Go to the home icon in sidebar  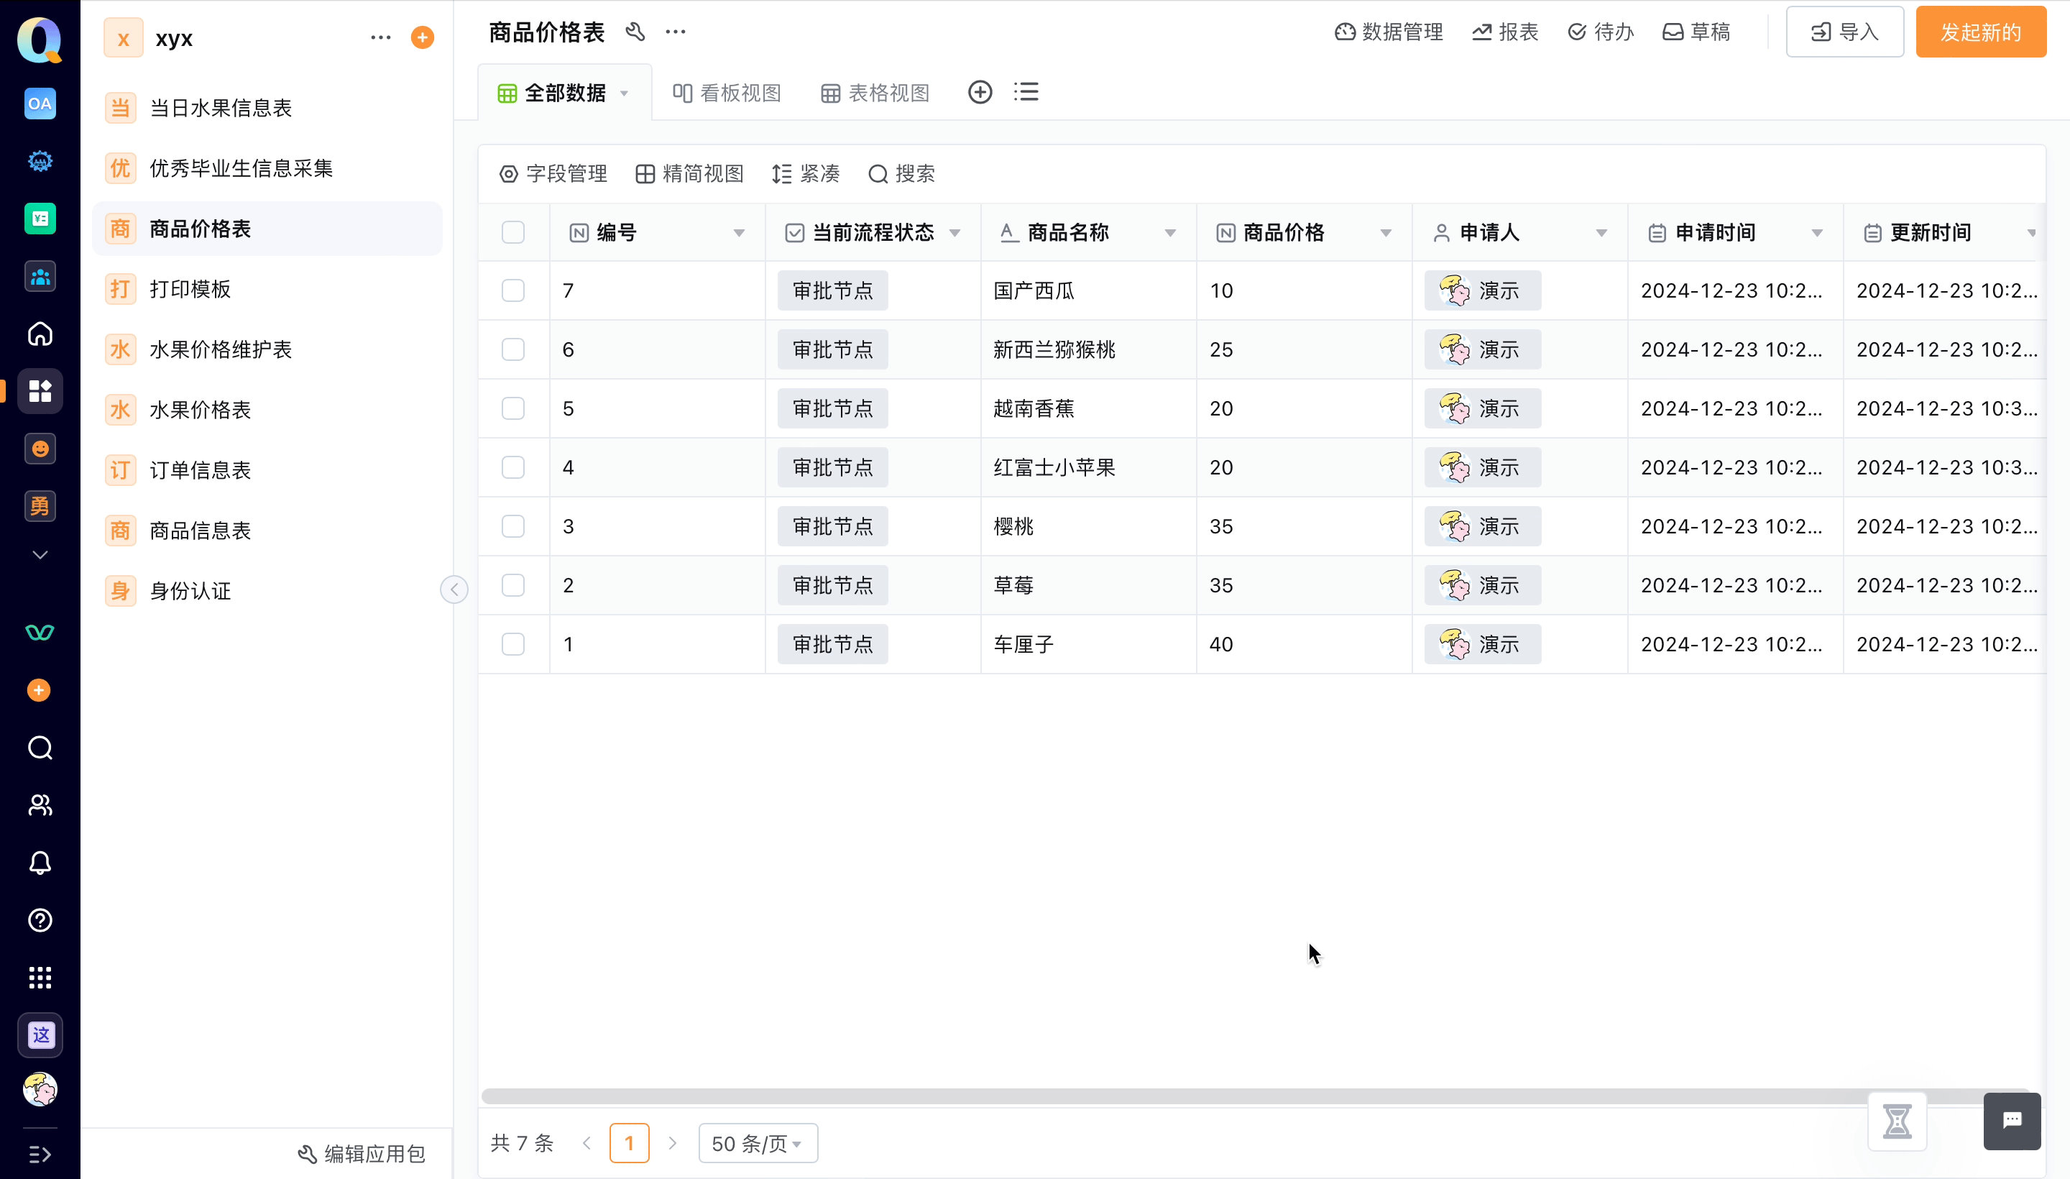coord(40,334)
